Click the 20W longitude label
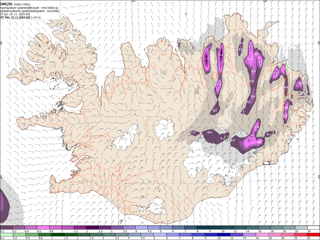 133,1
